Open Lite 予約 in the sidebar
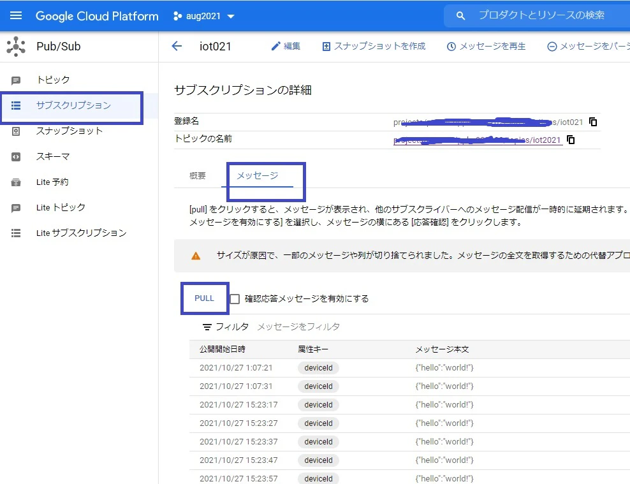 (x=79, y=182)
